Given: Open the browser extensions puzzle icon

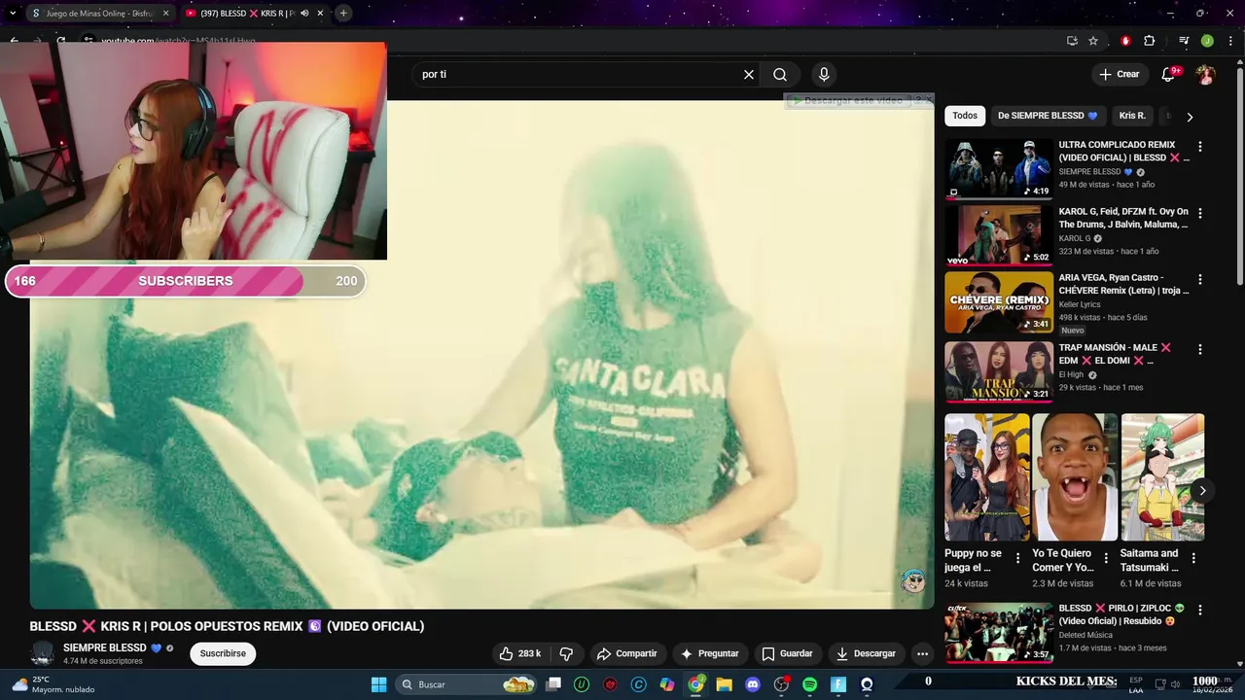Looking at the screenshot, I should tap(1149, 41).
